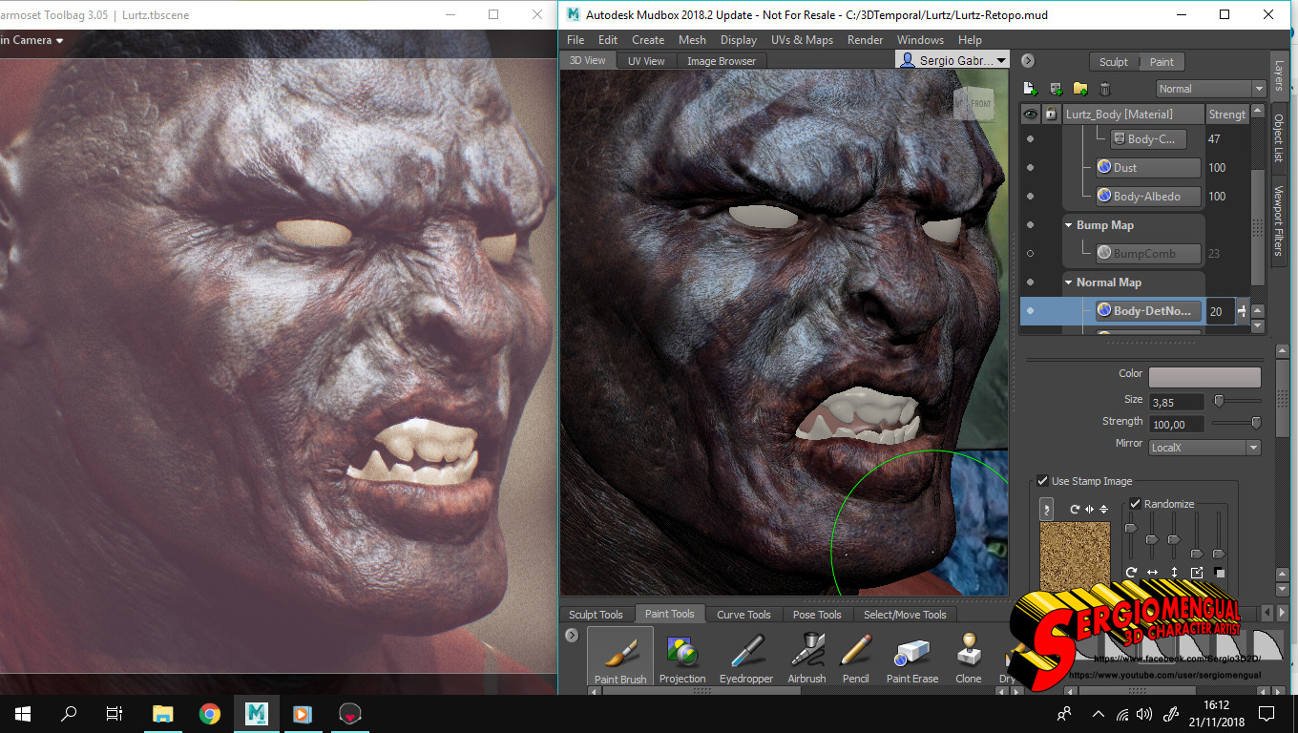Click the Marmoset Toolbag taskbar icon
This screenshot has width=1298, height=733.
[x=350, y=713]
